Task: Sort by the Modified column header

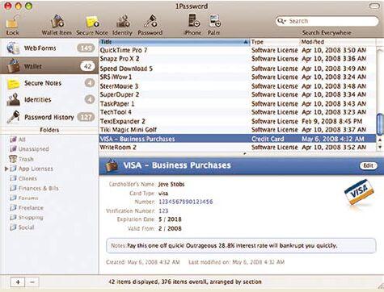Action: click(338, 42)
